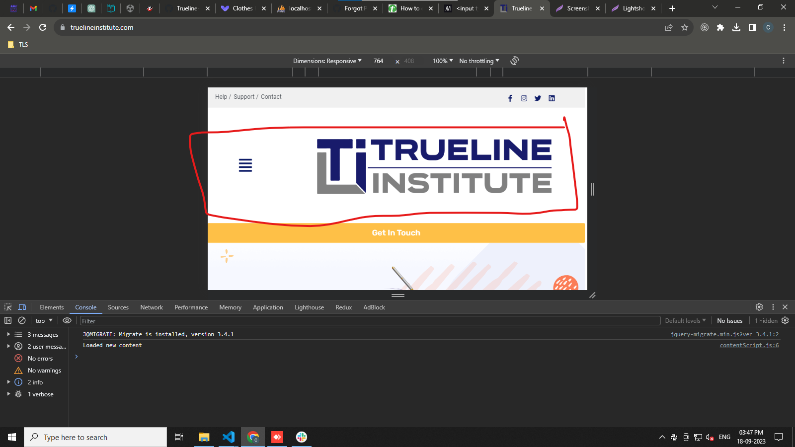This screenshot has height=447, width=795.
Task: Bookmark this page with star icon
Action: click(x=685, y=27)
